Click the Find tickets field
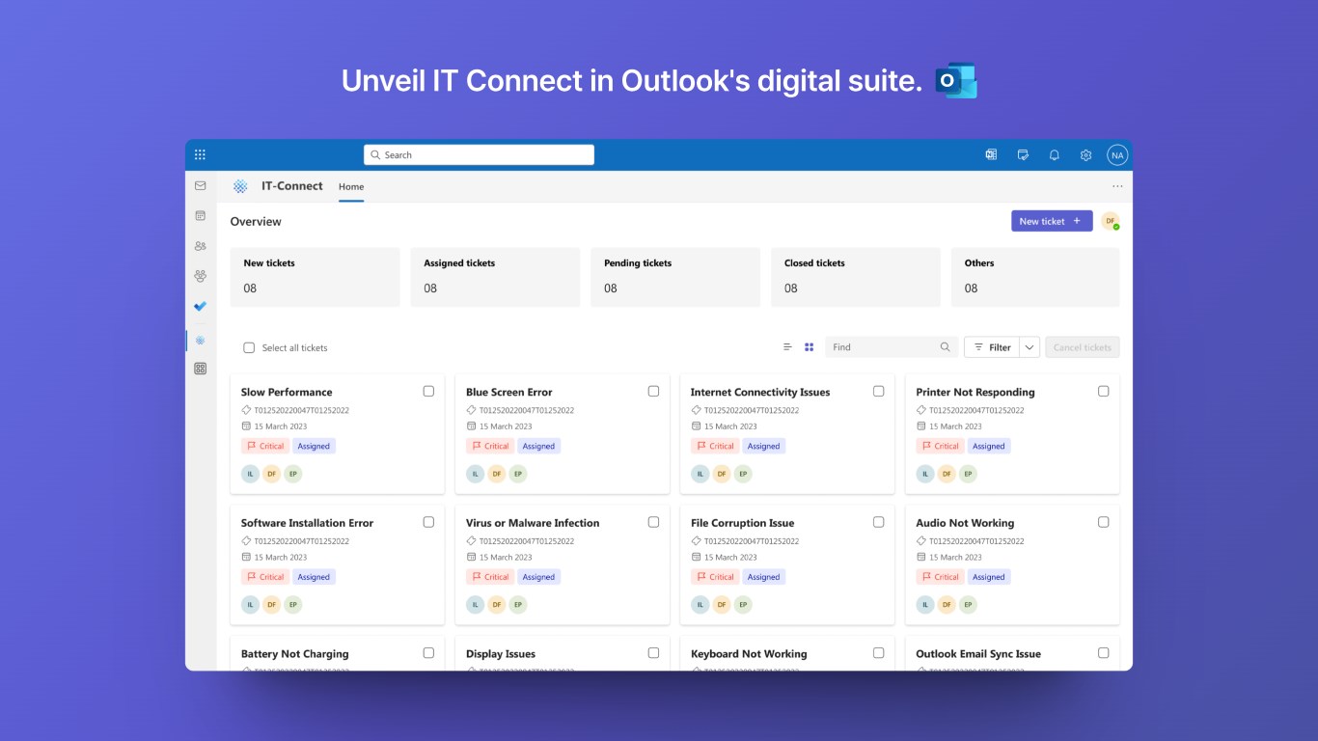Viewport: 1318px width, 741px height. pyautogui.click(x=892, y=347)
